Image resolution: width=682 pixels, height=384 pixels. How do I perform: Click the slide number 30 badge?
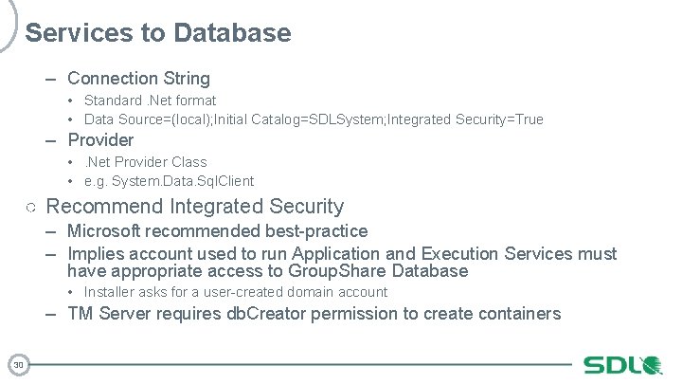tap(17, 364)
